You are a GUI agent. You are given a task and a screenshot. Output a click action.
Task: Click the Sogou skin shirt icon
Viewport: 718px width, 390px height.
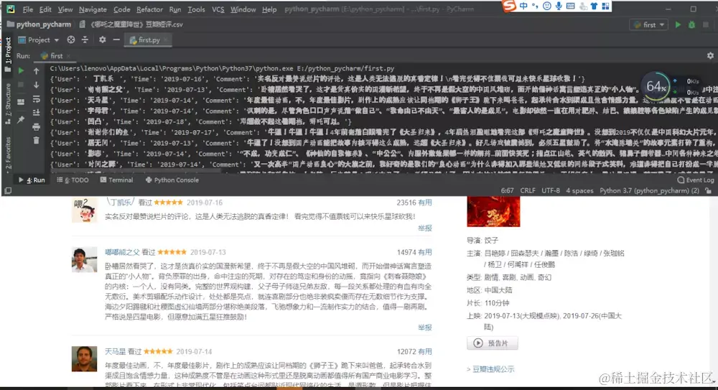point(594,6)
